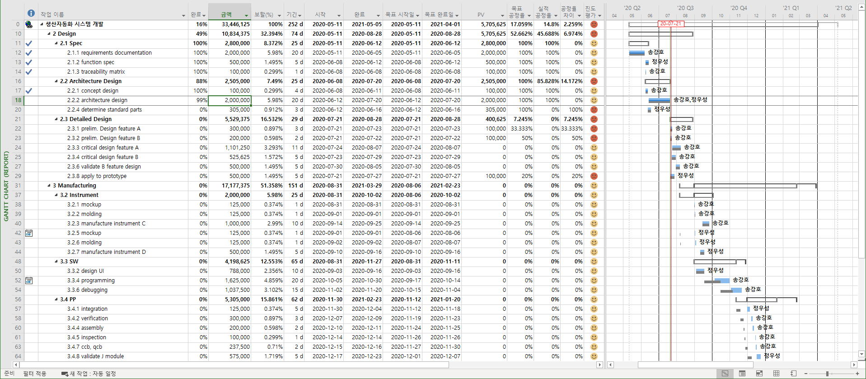
Task: Click the calendar constraint icon on row 42
Action: click(29, 233)
